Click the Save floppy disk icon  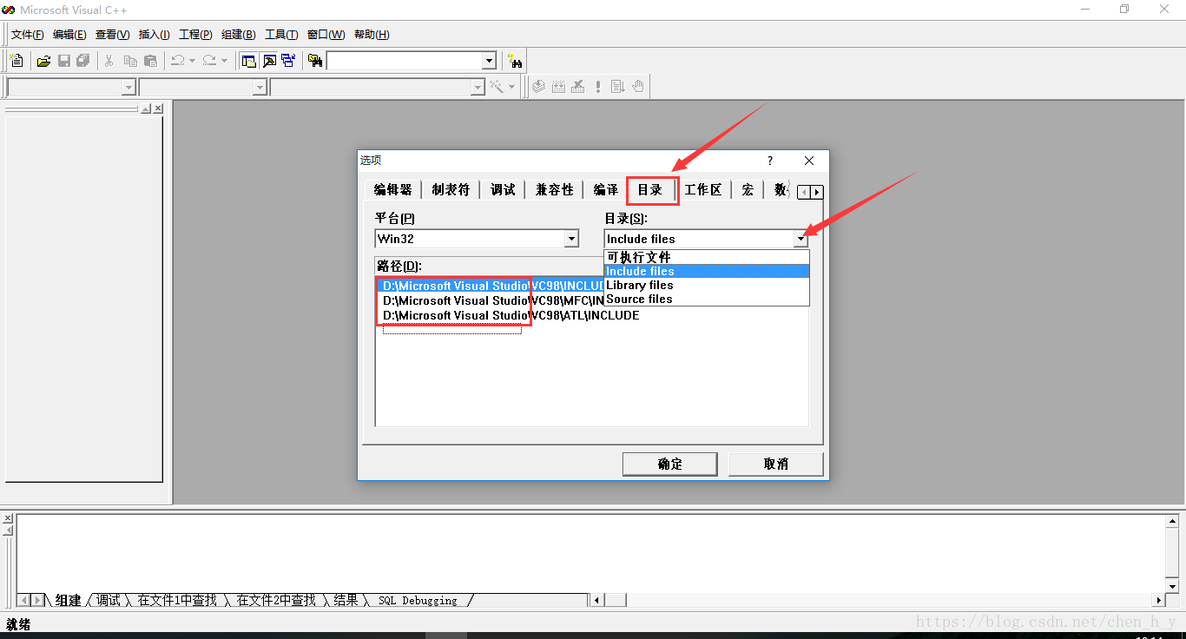coord(63,61)
